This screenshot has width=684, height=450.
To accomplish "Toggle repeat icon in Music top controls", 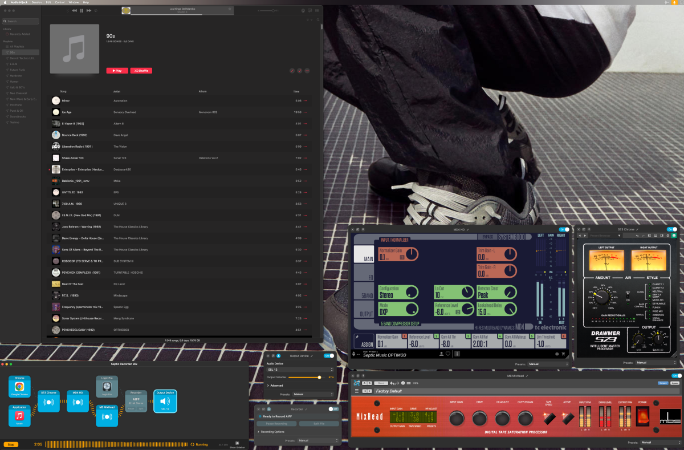I will (95, 10).
